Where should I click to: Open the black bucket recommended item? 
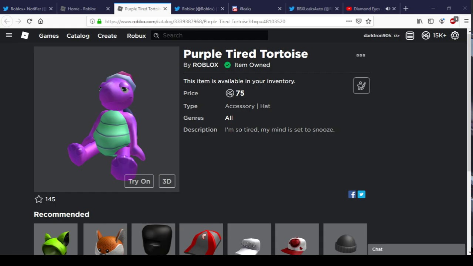[153, 239]
